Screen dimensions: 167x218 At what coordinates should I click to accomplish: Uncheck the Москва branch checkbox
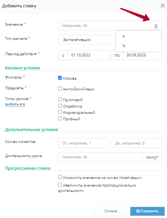coord(60,78)
